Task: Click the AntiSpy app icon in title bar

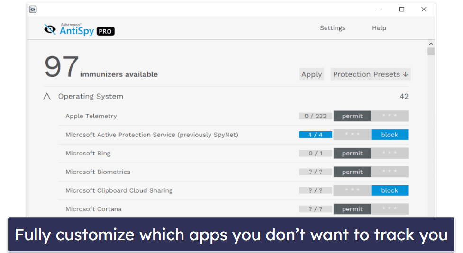Action: coord(33,9)
